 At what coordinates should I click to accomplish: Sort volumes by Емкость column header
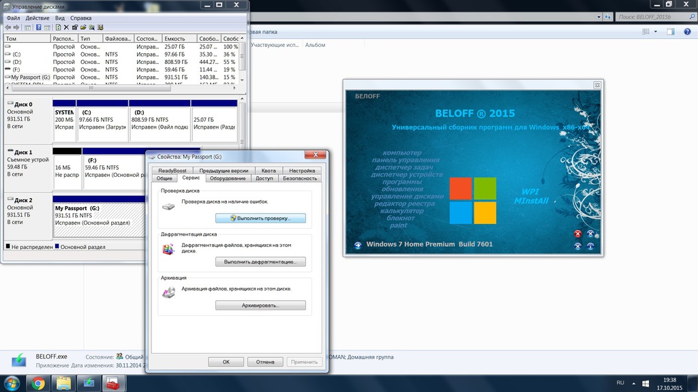point(179,39)
